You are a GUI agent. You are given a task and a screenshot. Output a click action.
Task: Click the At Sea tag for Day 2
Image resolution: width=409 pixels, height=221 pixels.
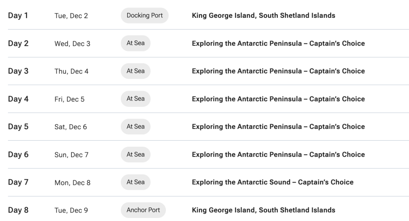(x=136, y=43)
